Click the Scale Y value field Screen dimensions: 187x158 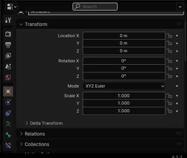pos(124,103)
